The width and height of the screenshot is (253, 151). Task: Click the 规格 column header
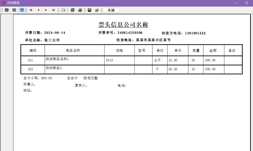point(120,50)
